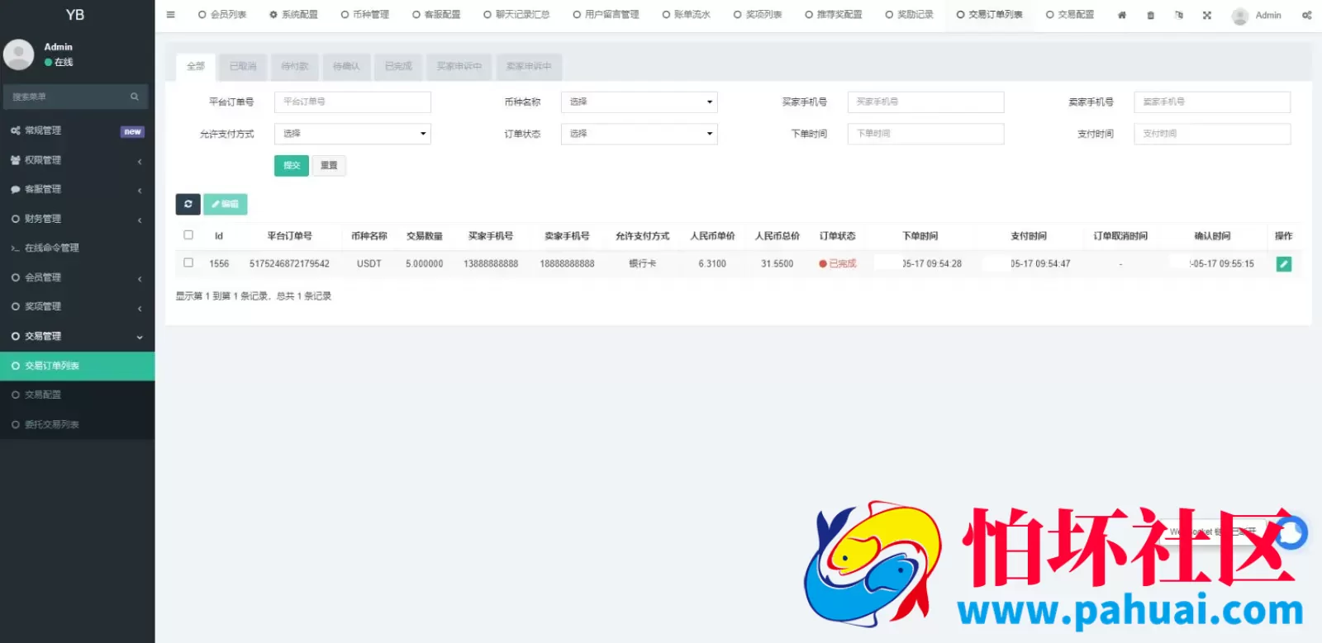Image resolution: width=1322 pixels, height=643 pixels.
Task: Click the green 提交 submit button
Action: [x=292, y=165]
